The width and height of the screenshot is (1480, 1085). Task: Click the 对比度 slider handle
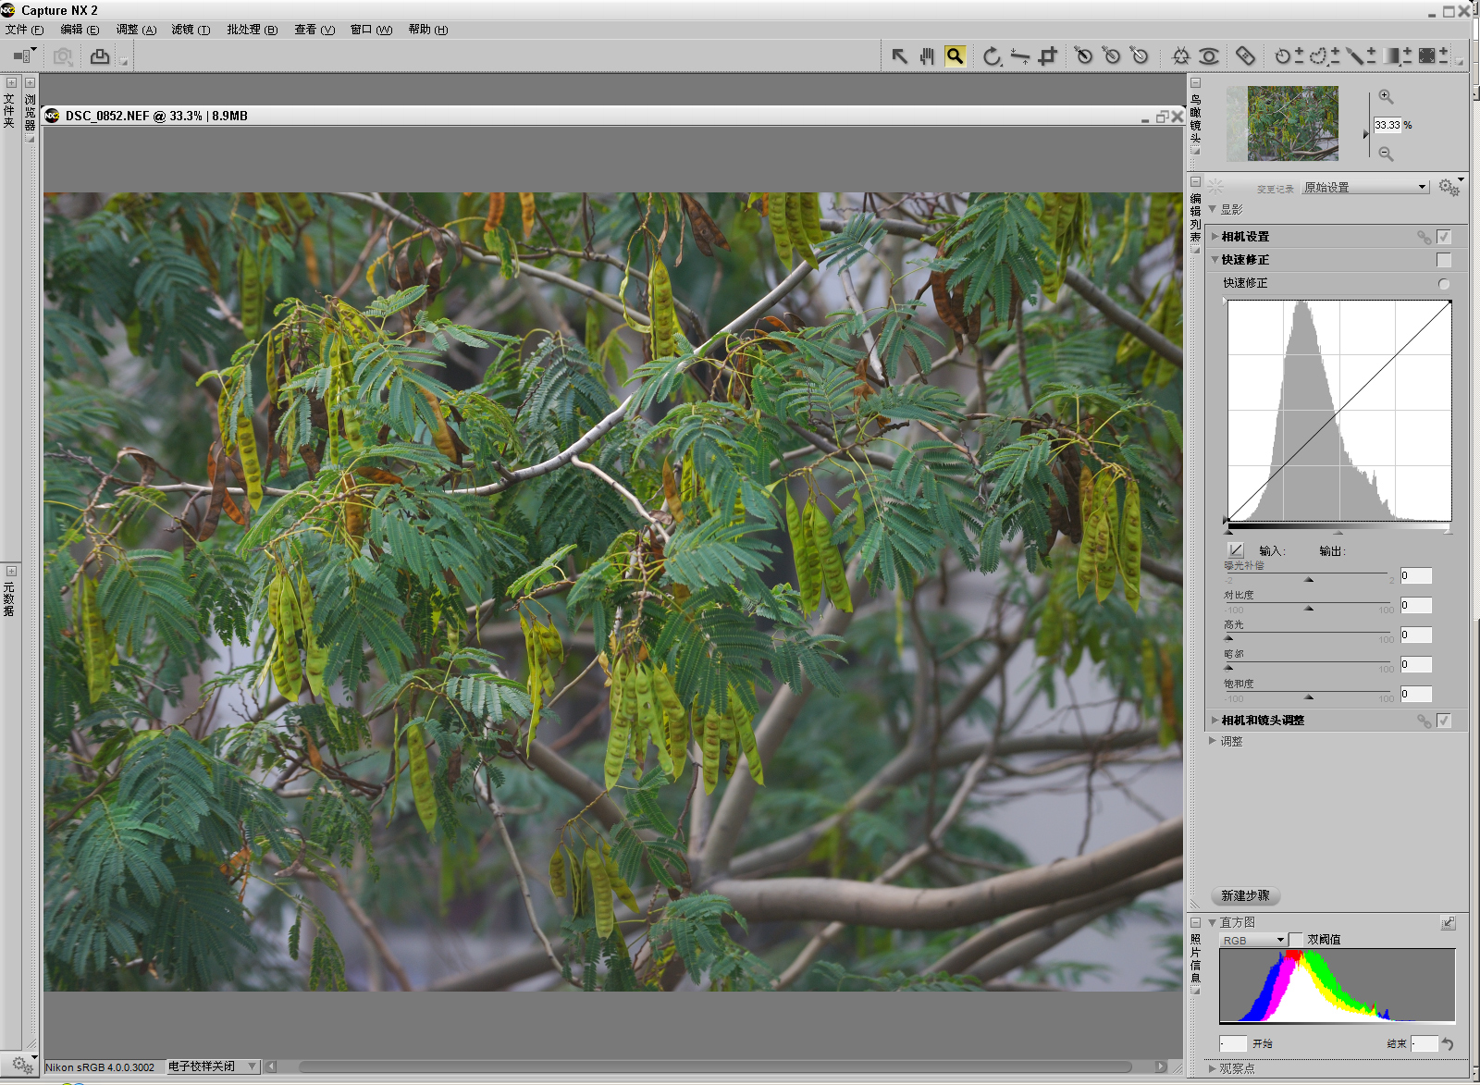(1308, 609)
